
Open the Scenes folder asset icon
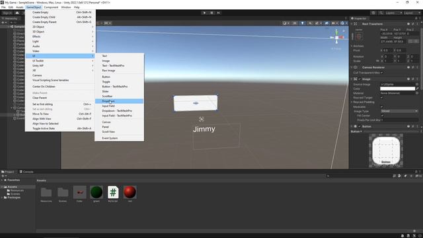(x=63, y=192)
